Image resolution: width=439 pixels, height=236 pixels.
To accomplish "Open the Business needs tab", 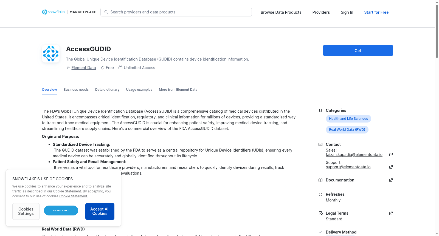I will pyautogui.click(x=76, y=90).
